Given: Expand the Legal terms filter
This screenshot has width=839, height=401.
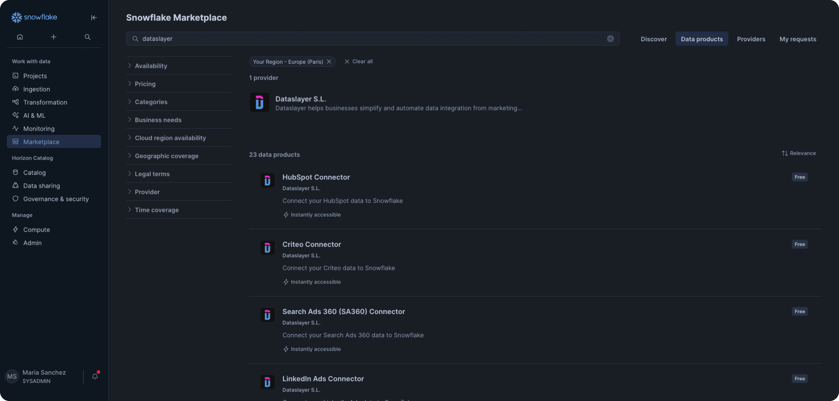Looking at the screenshot, I should [152, 174].
